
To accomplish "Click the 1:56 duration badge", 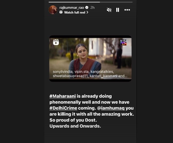I will pyautogui.click(x=124, y=41).
